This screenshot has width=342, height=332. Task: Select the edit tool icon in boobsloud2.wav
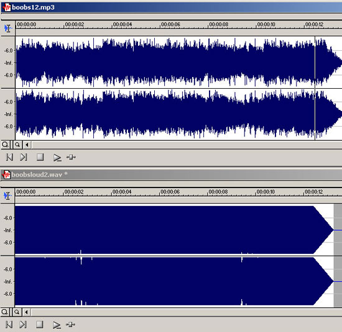pos(7,195)
